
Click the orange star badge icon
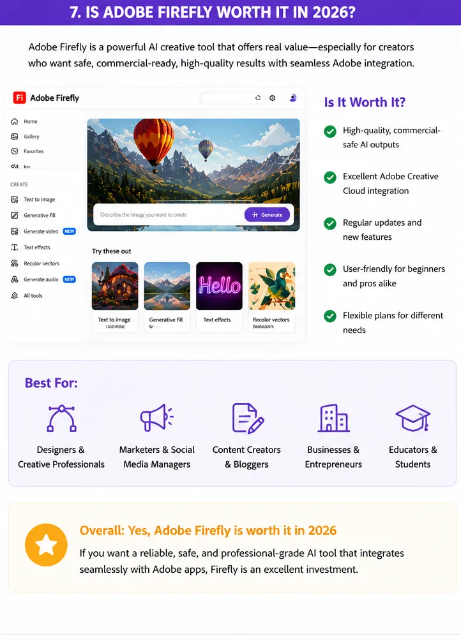(46, 545)
